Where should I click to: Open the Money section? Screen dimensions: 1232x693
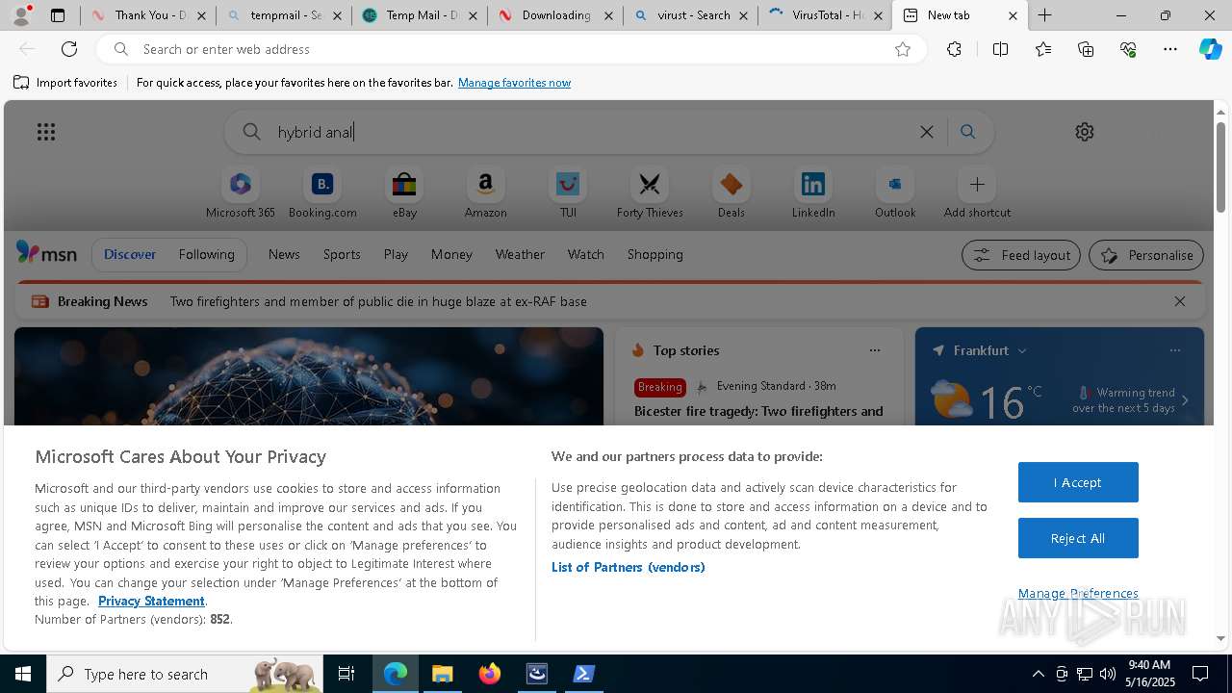pyautogui.click(x=451, y=255)
